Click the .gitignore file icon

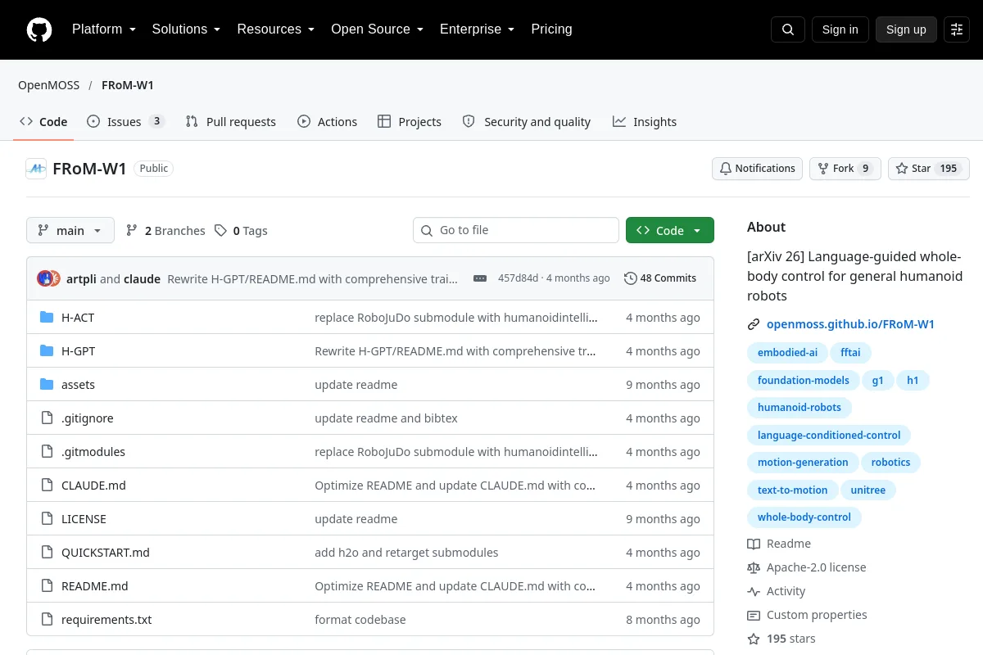[x=47, y=418]
